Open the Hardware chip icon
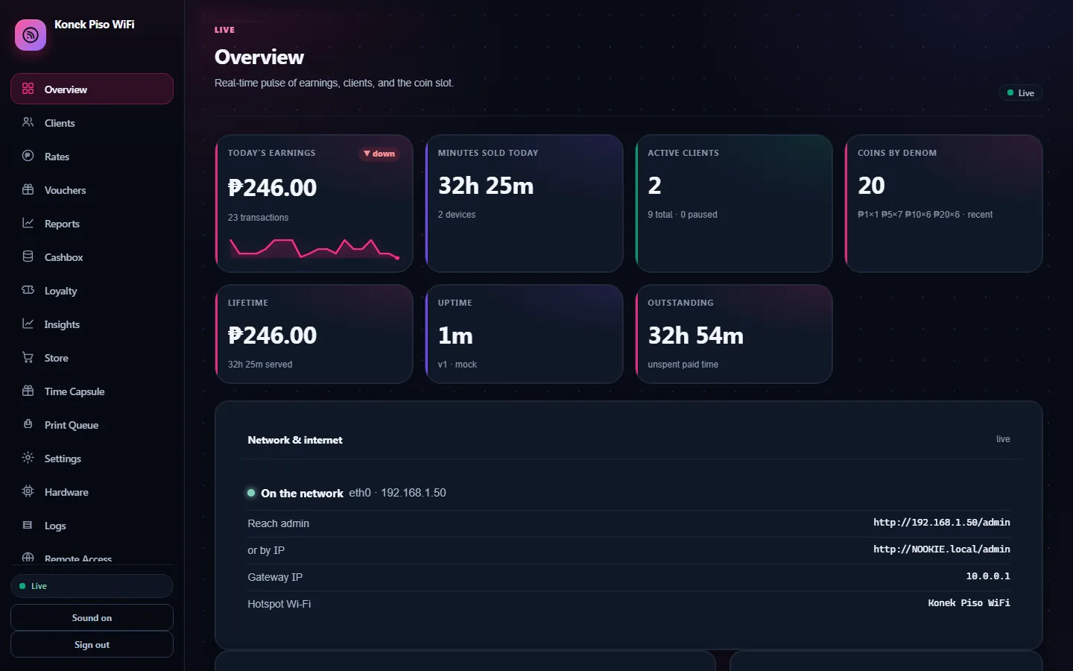 28,491
